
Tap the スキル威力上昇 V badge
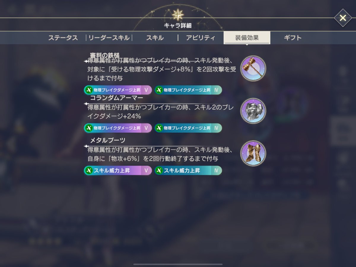(x=118, y=171)
